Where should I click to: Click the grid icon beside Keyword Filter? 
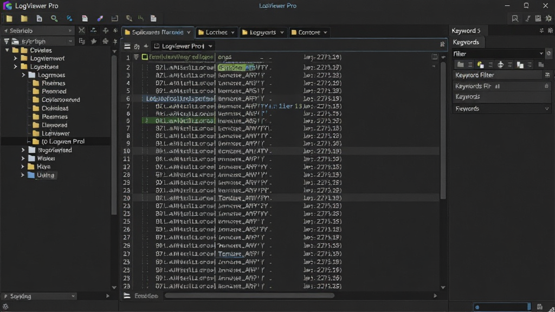(x=547, y=75)
